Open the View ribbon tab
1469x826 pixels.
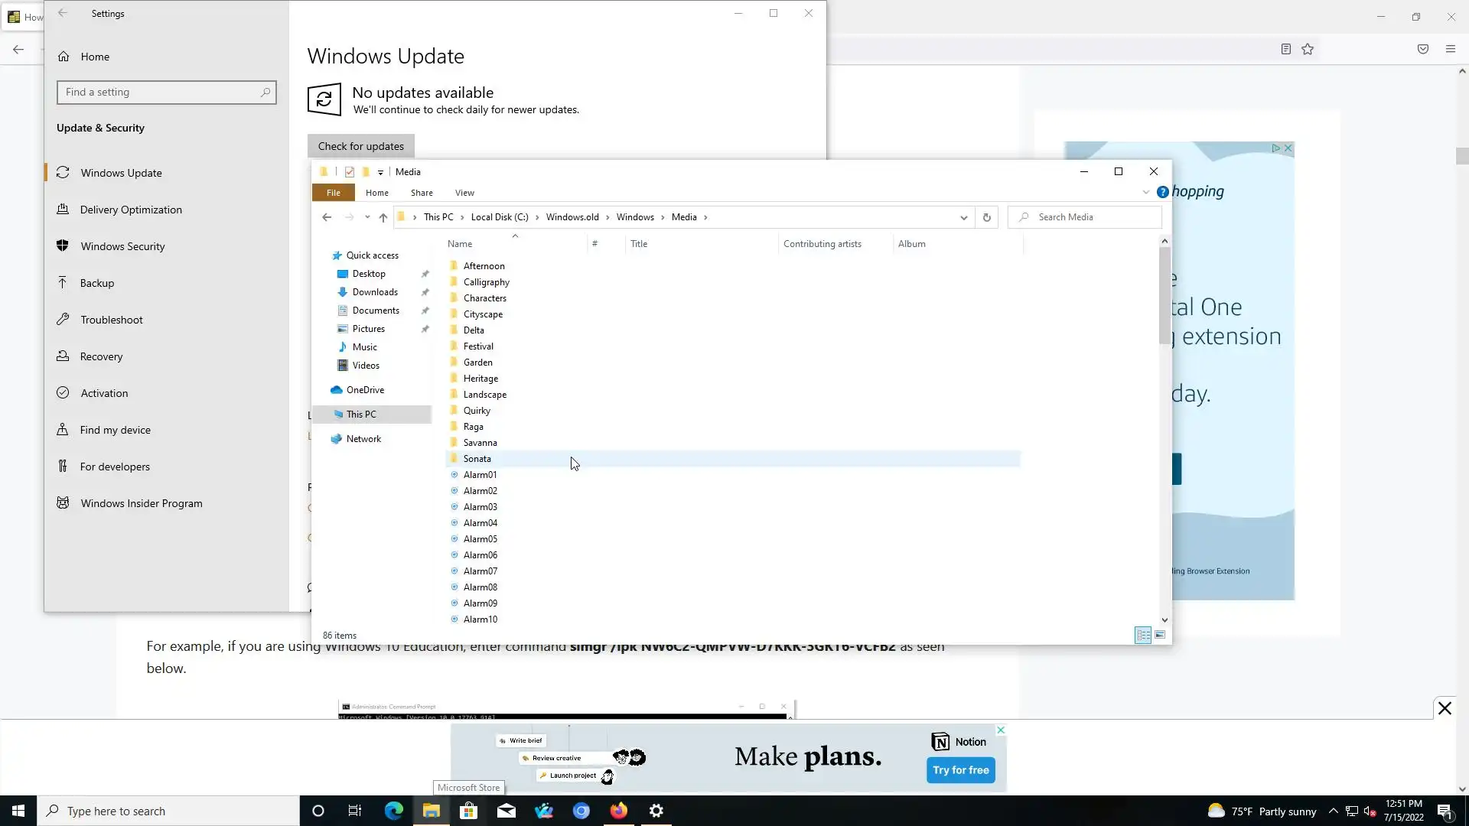click(x=464, y=193)
